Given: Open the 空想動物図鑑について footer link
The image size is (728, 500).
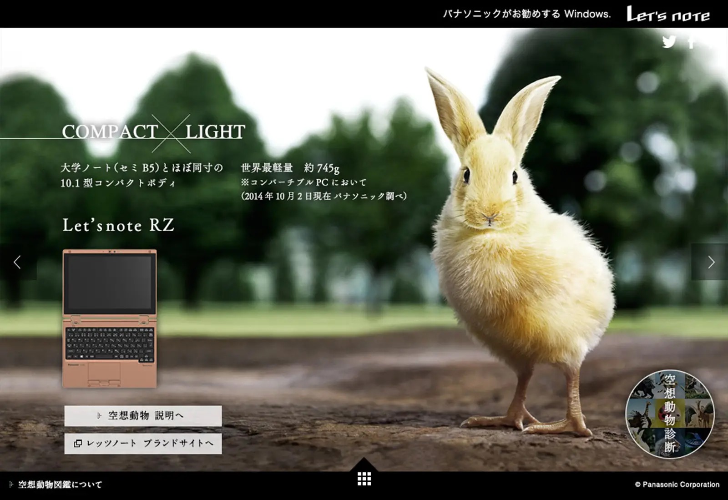Looking at the screenshot, I should tap(59, 485).
